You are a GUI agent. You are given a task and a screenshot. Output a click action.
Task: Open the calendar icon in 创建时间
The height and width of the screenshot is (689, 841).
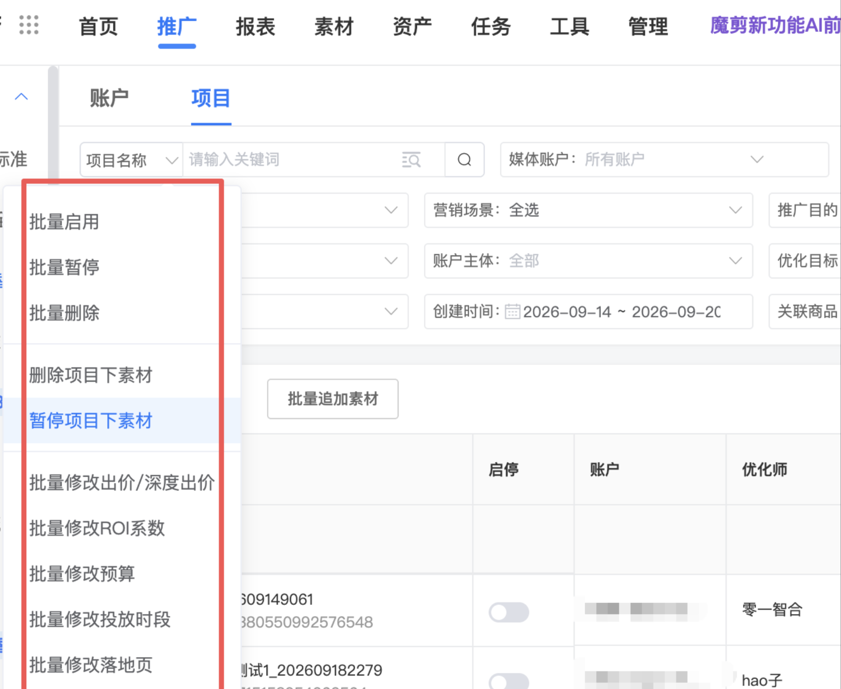[x=512, y=311]
